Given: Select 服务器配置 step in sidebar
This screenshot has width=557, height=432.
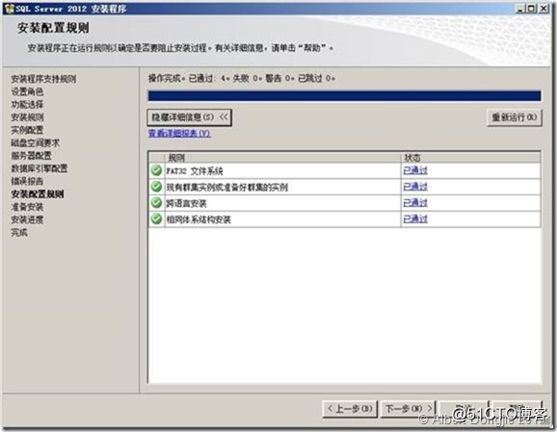Looking at the screenshot, I should (31, 155).
